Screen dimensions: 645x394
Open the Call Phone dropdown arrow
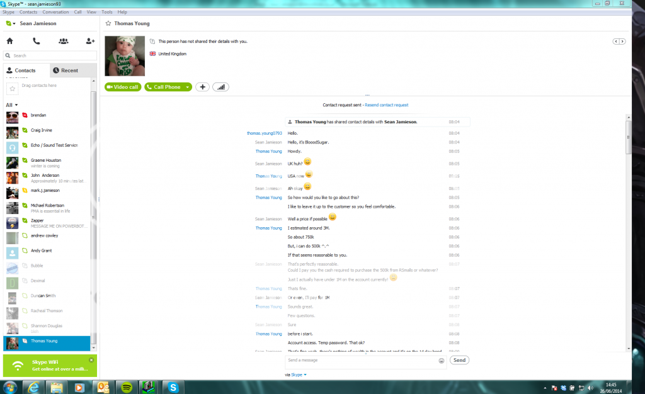pos(186,87)
